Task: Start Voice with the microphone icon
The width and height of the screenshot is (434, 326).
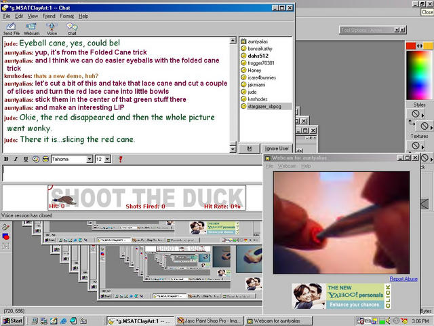Action: pos(52,29)
